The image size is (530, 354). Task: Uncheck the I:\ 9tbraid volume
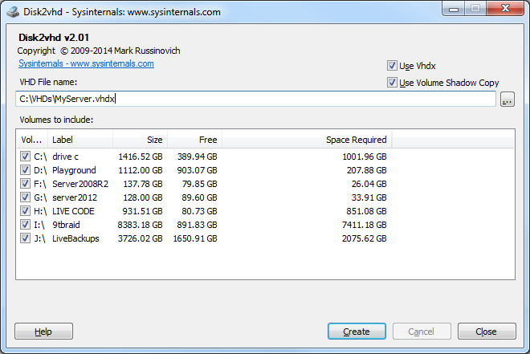[x=25, y=225]
